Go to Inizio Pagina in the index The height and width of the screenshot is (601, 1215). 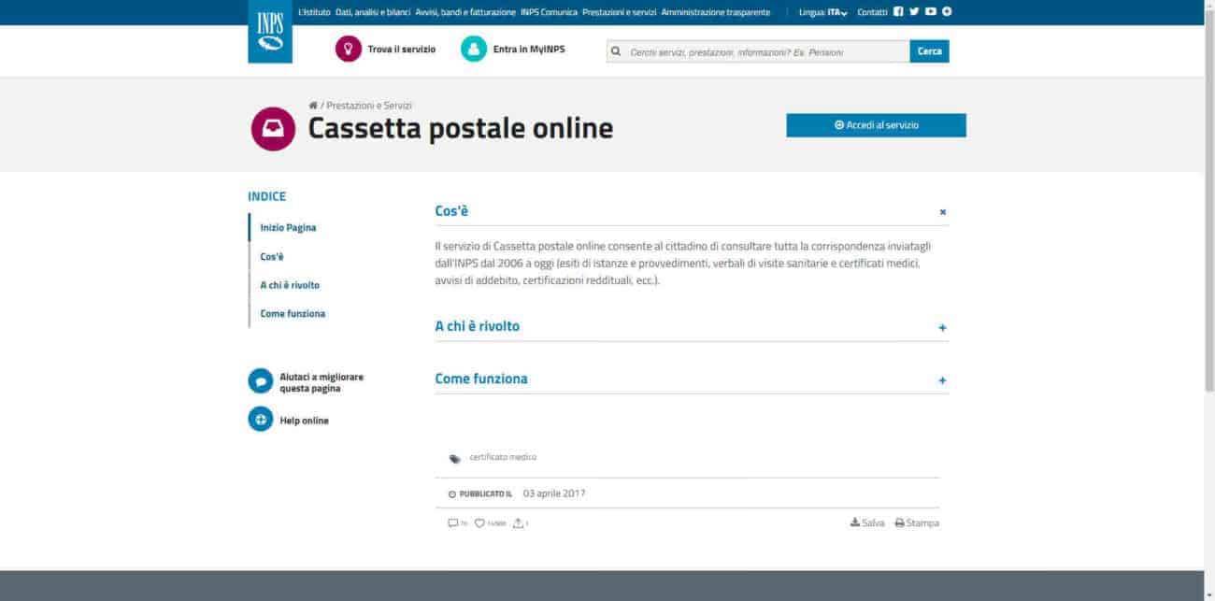point(288,228)
